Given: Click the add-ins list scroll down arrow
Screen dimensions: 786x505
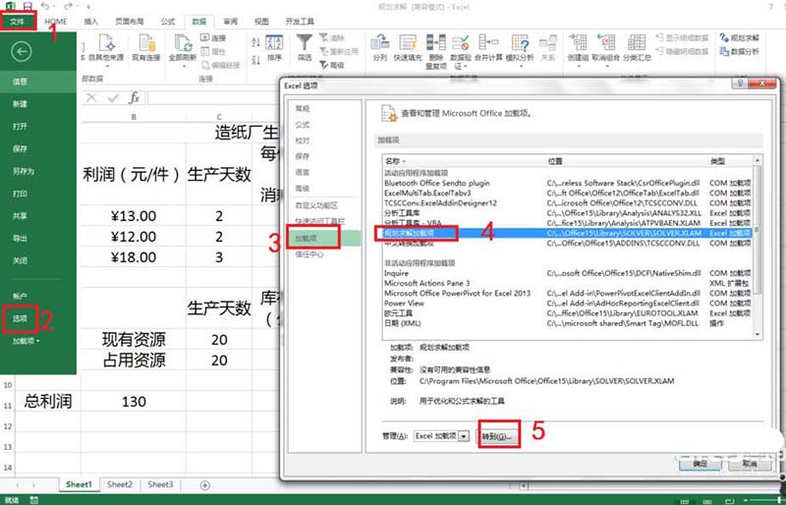Looking at the screenshot, I should pyautogui.click(x=757, y=334).
